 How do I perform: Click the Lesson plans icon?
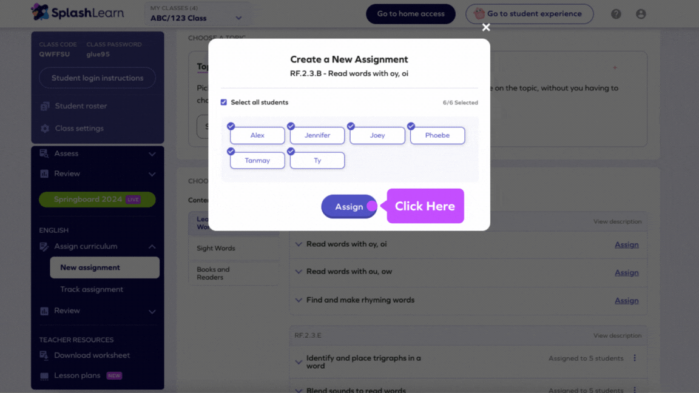pyautogui.click(x=44, y=376)
